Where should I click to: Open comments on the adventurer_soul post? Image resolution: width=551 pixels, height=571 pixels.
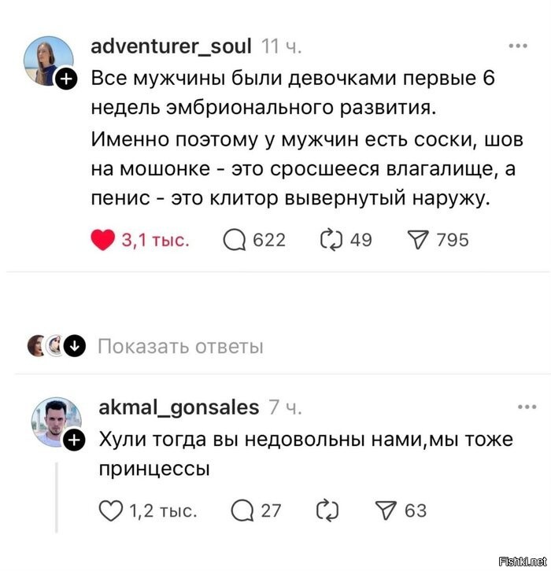[235, 240]
